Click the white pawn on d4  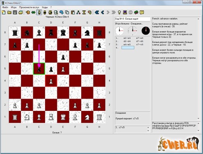(51, 81)
